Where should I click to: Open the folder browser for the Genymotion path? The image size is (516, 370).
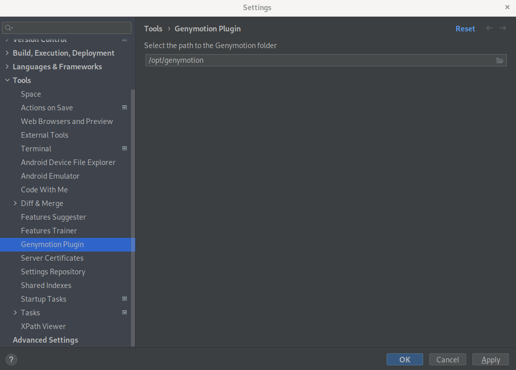click(500, 60)
